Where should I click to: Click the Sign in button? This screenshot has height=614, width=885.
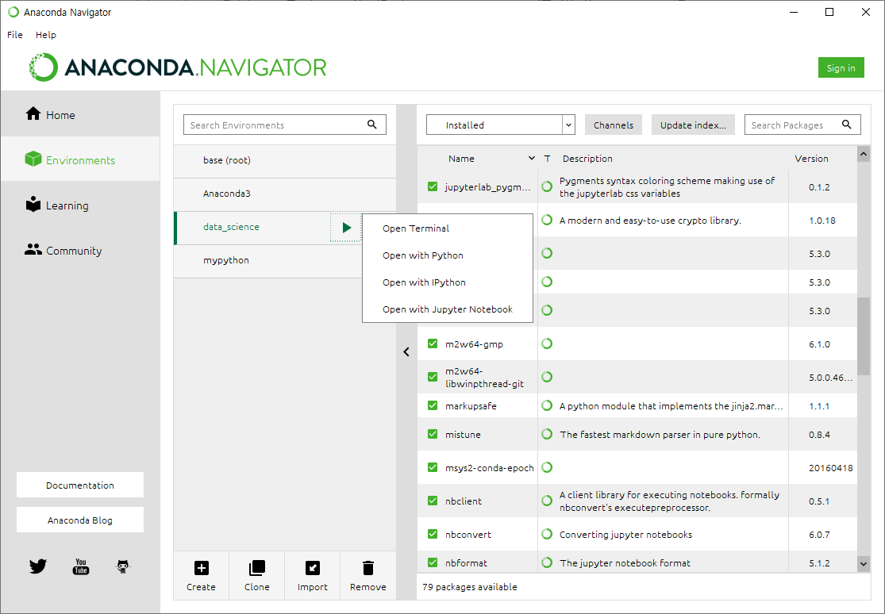click(x=841, y=67)
